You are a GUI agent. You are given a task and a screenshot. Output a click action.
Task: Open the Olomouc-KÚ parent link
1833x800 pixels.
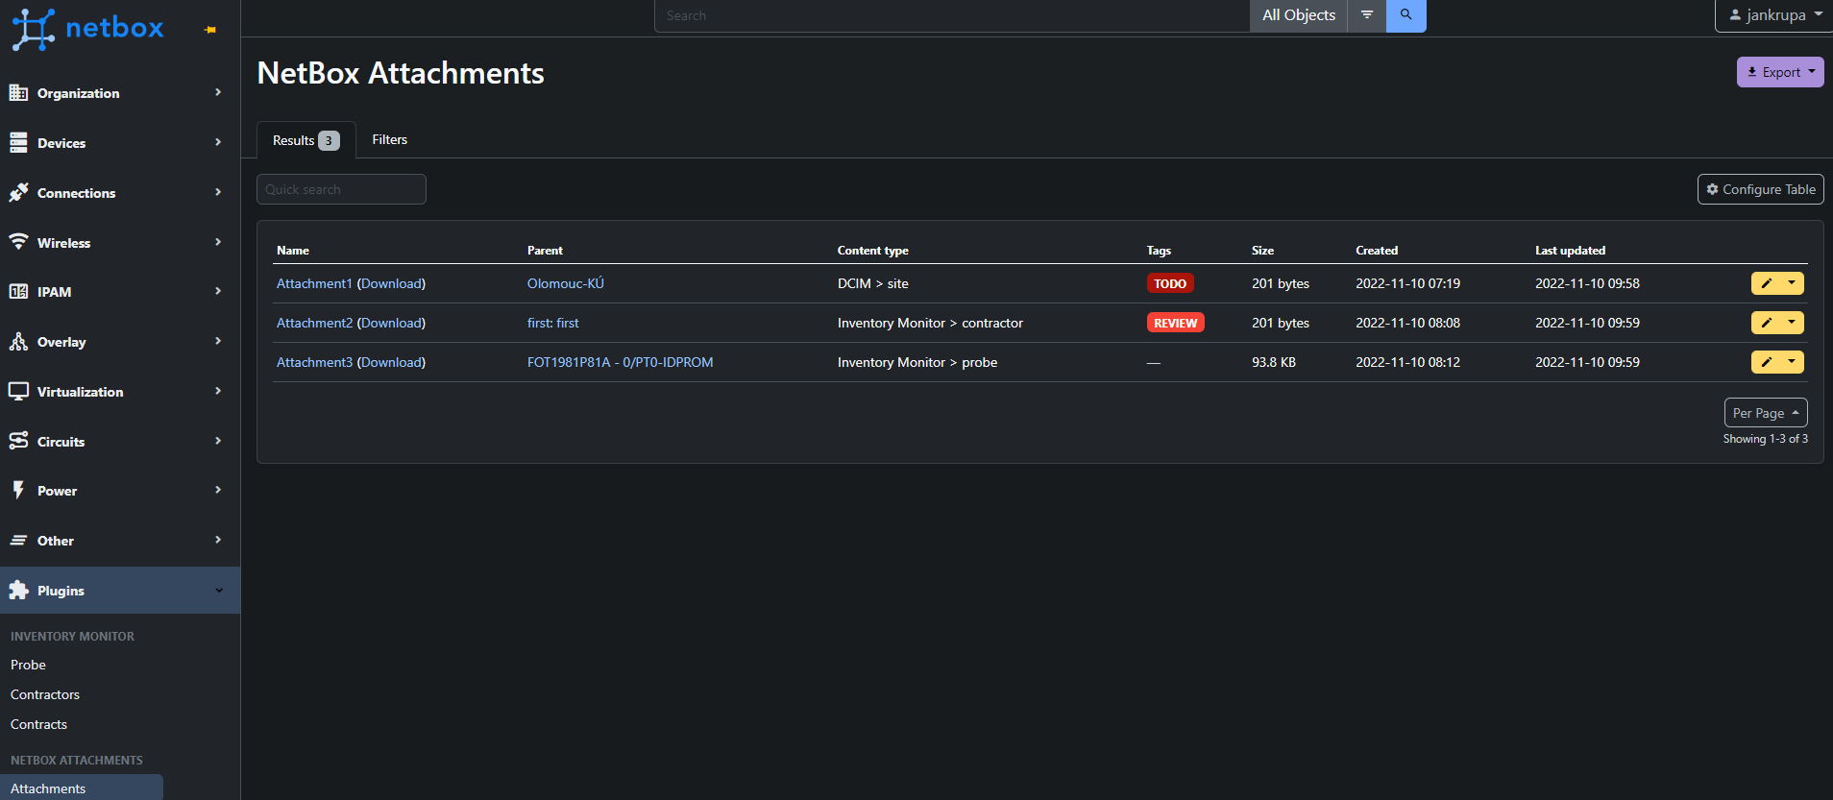pos(565,283)
